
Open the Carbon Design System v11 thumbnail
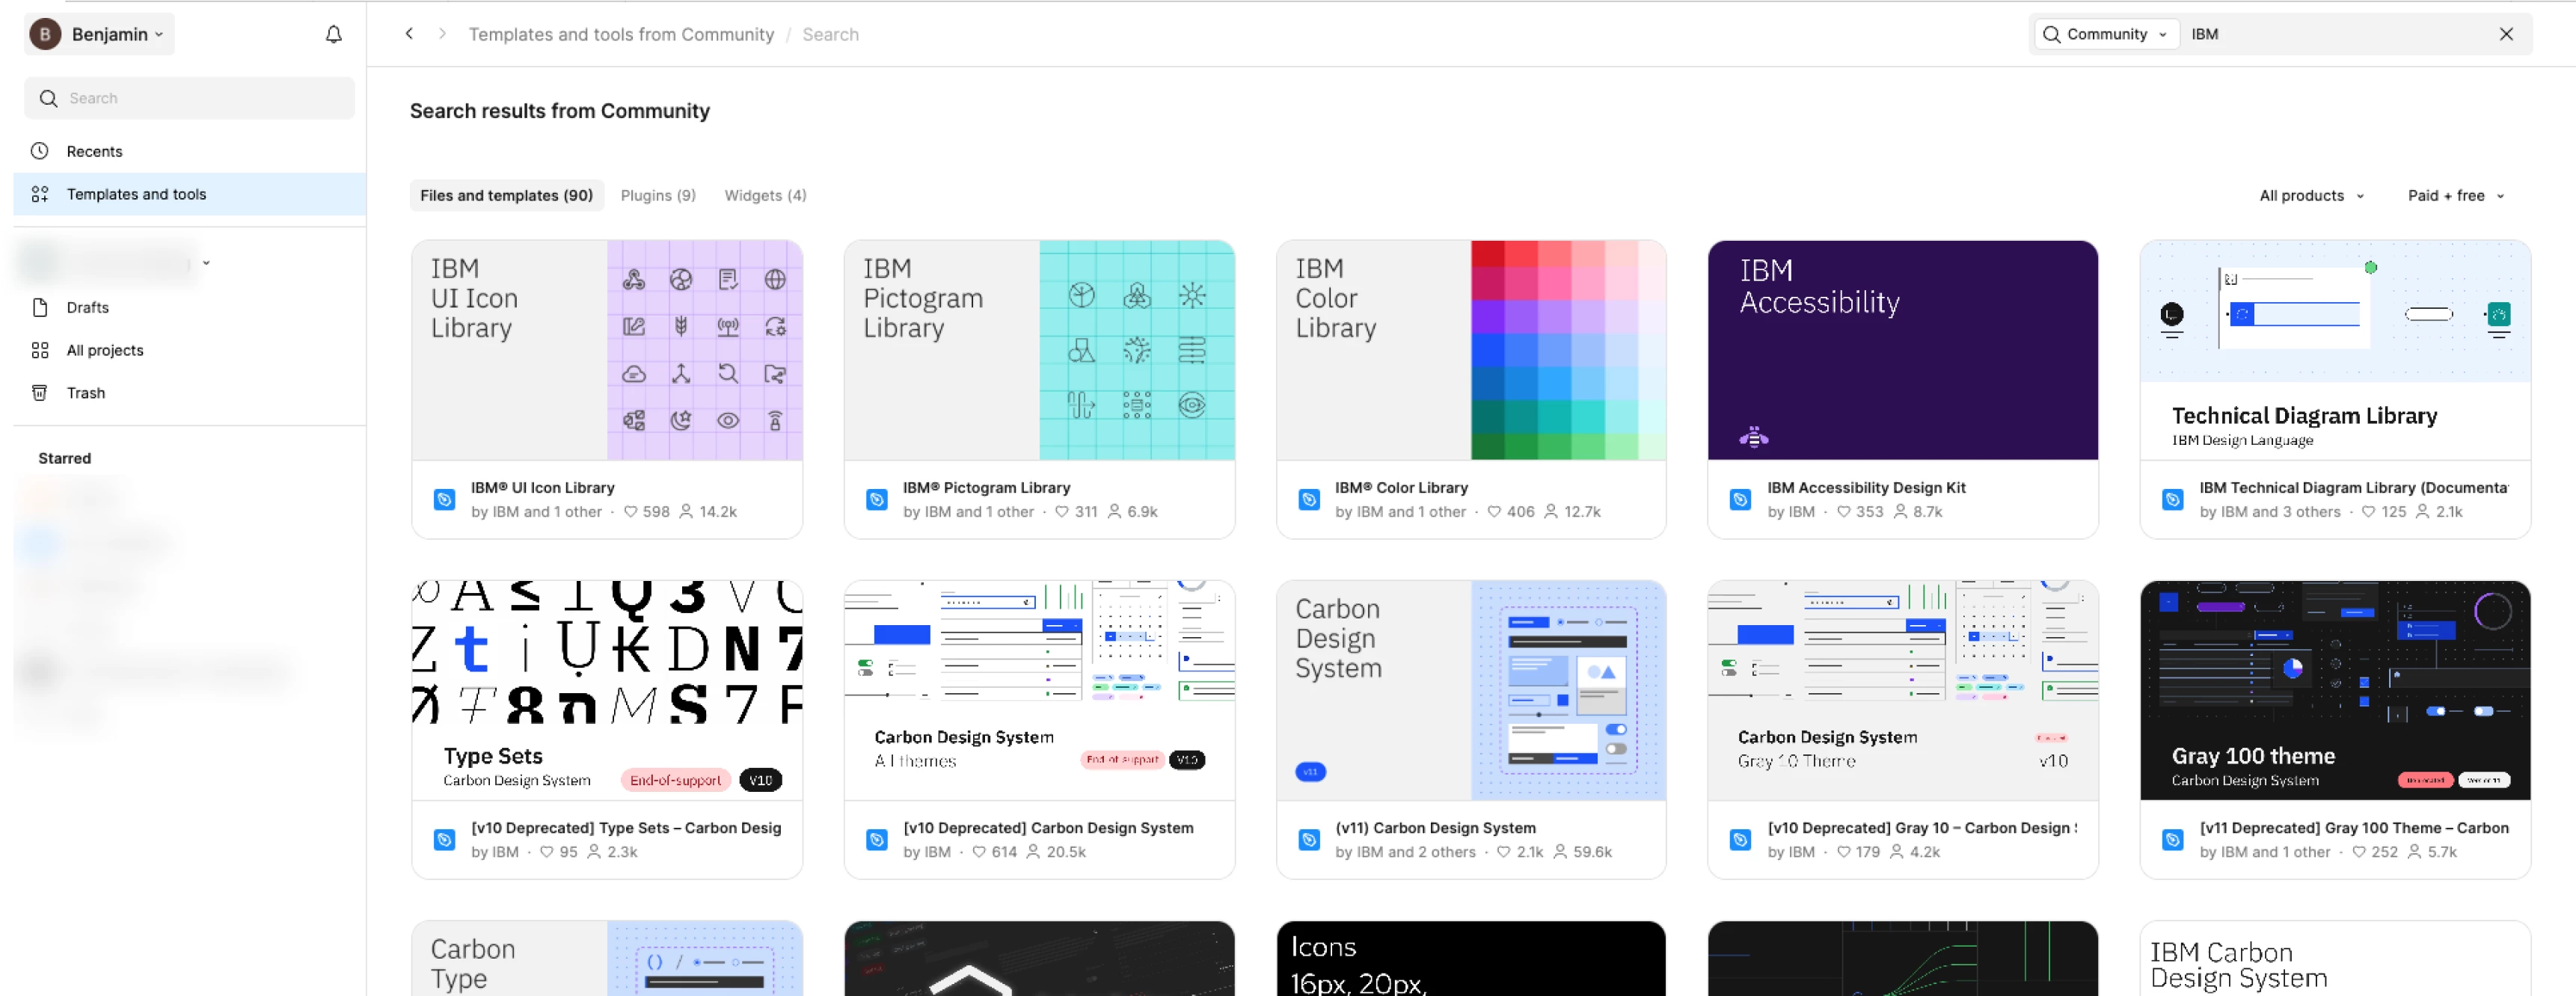point(1471,690)
